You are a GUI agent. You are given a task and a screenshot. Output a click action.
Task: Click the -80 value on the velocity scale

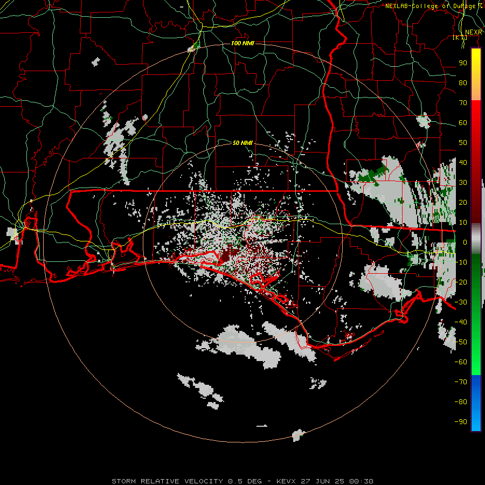[461, 402]
